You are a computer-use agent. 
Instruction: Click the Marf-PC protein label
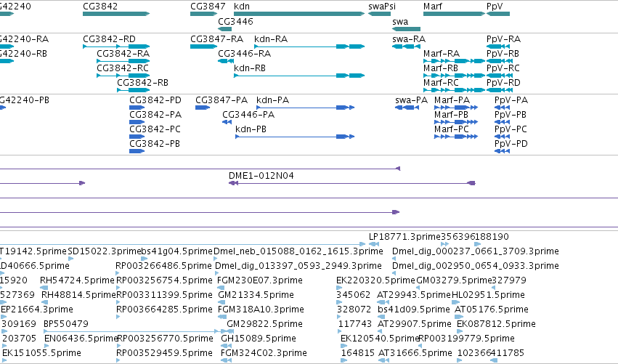pyautogui.click(x=452, y=129)
